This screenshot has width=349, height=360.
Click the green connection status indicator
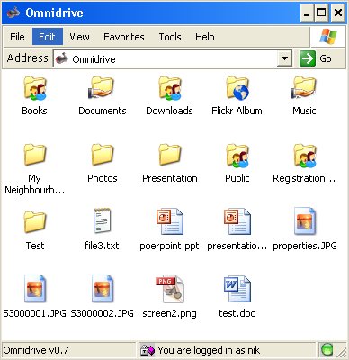point(327,350)
